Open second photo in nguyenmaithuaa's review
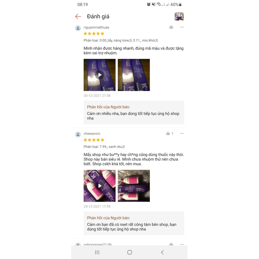 click(134, 75)
